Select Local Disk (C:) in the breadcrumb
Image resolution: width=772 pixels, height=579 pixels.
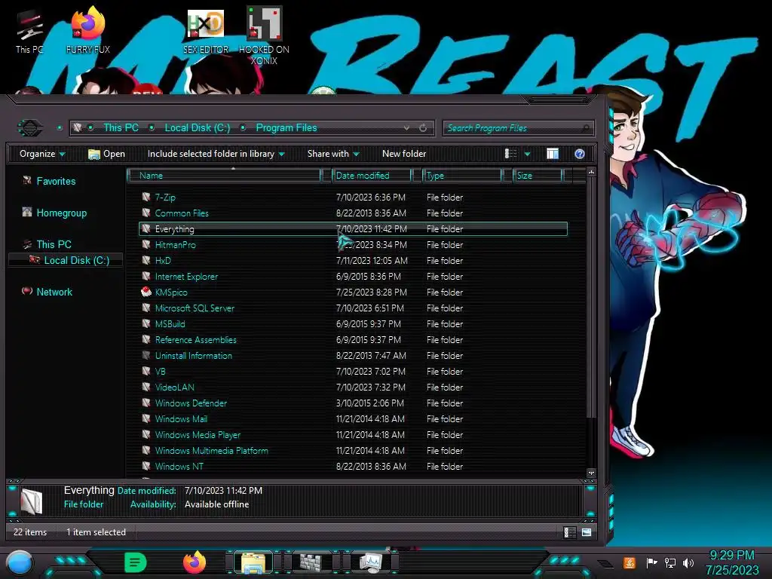[x=197, y=127]
